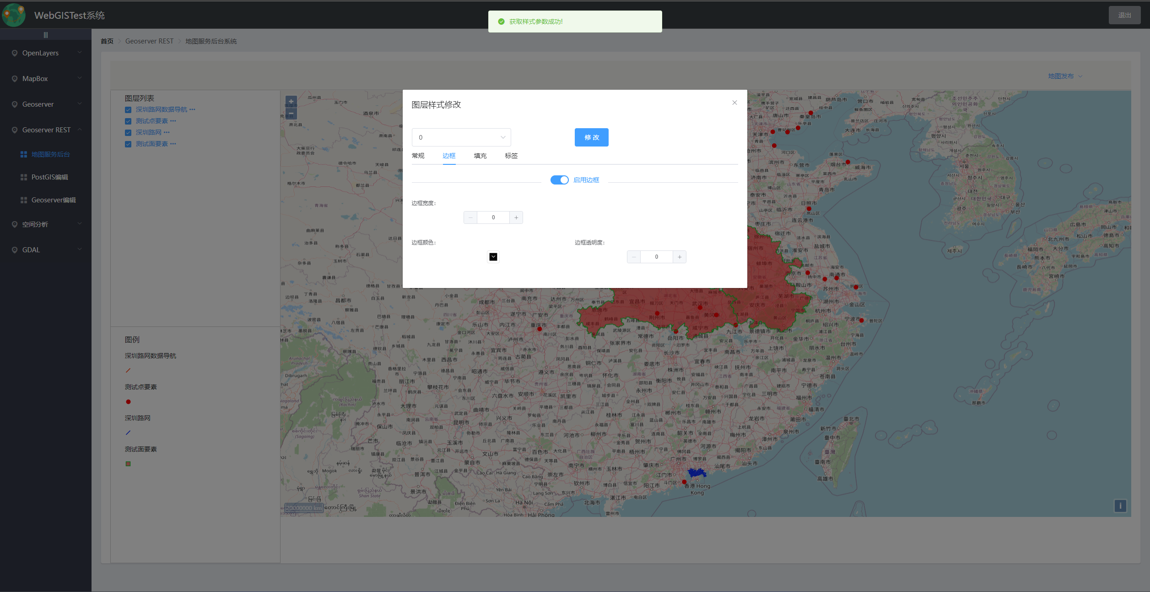Open more options for 深圳路网数据导航 layer
1150x592 pixels.
coord(193,109)
